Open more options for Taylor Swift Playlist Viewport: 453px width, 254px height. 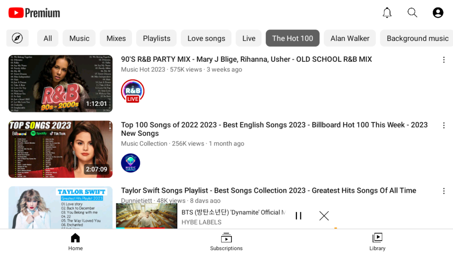pyautogui.click(x=444, y=191)
